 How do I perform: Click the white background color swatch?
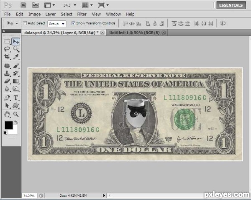point(15,131)
